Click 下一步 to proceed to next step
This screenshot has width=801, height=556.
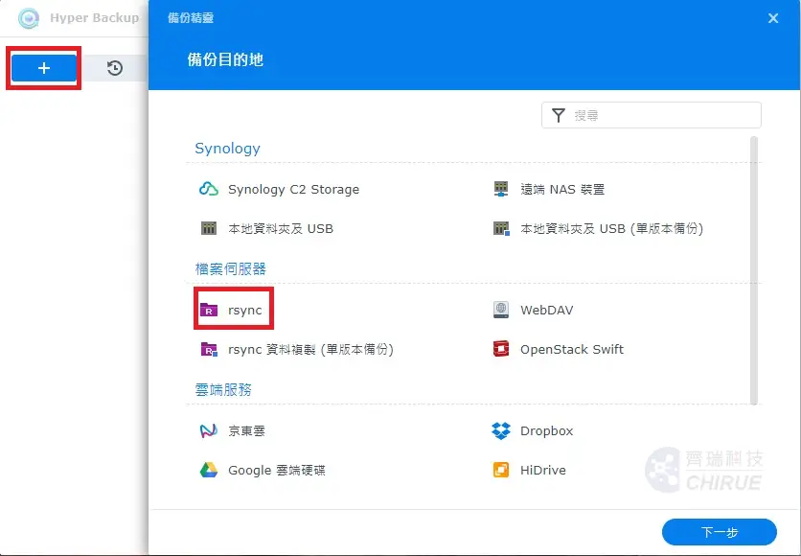[720, 532]
